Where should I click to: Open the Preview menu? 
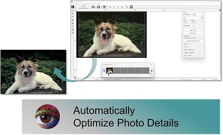click(78, 4)
